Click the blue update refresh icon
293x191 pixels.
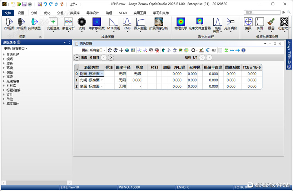pos(56,4)
